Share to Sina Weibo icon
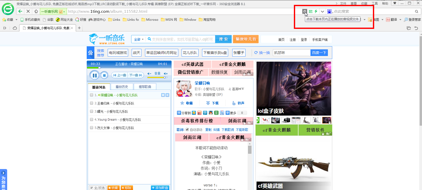 (x=199, y=113)
